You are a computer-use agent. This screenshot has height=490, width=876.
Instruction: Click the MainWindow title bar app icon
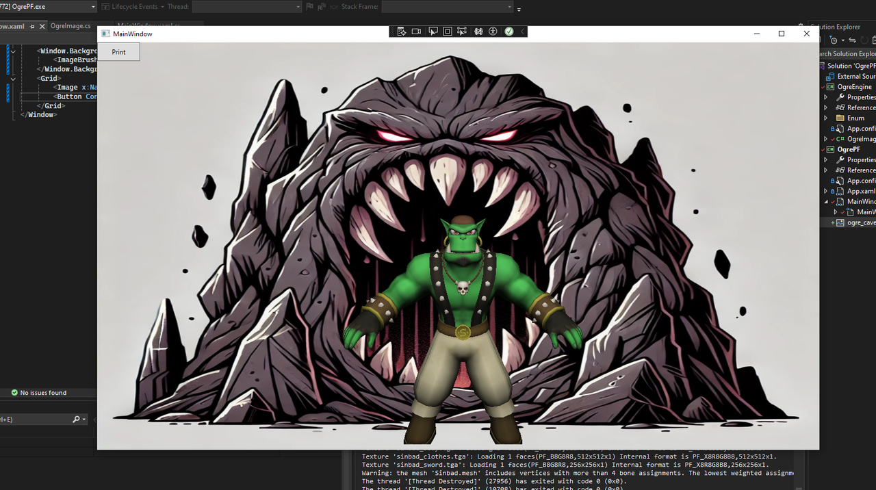click(x=105, y=34)
